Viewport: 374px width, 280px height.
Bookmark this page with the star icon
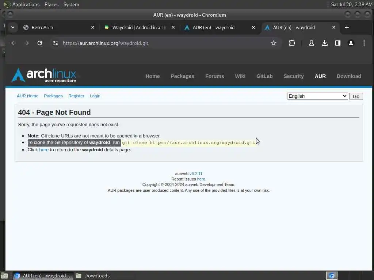(x=273, y=43)
